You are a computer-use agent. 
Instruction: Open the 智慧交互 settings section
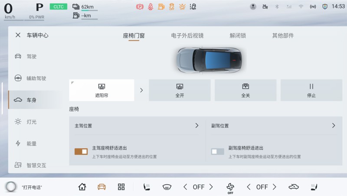tap(36, 165)
